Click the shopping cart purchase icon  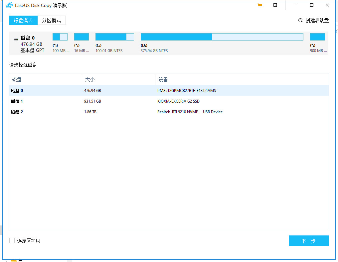pos(260,5)
